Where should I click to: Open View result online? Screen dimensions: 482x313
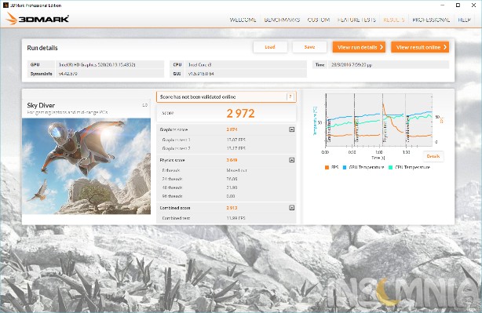coord(420,47)
